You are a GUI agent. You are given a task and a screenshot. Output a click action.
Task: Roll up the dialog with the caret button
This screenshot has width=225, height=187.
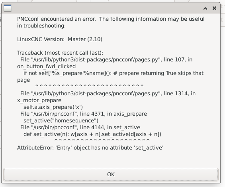click(x=205, y=8)
